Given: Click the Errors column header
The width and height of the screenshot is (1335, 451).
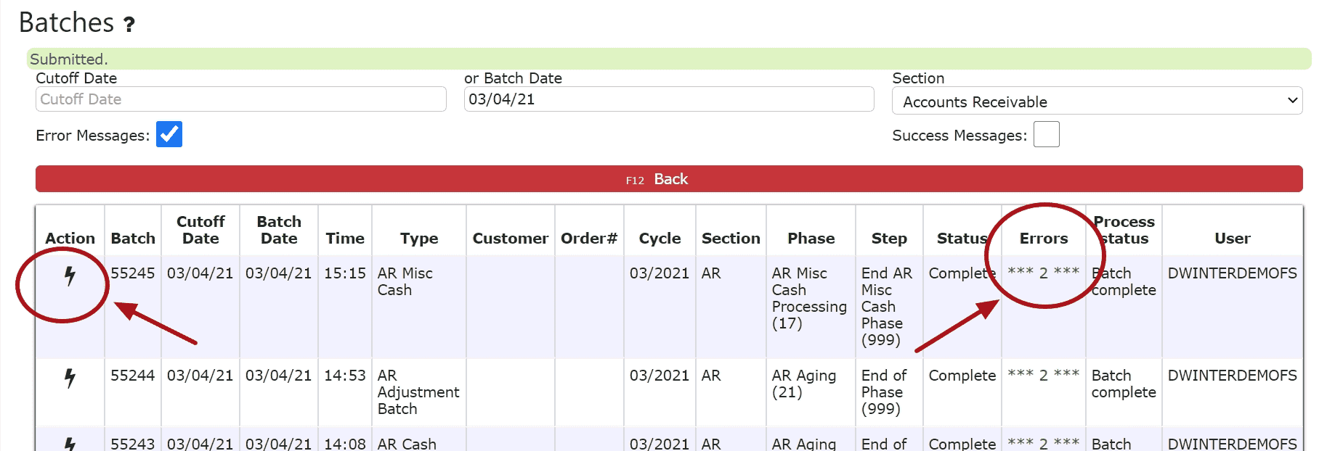Looking at the screenshot, I should click(1043, 239).
